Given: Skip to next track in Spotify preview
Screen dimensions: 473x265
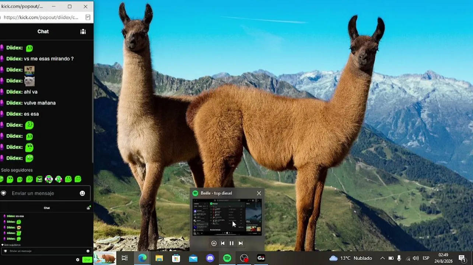Looking at the screenshot, I should point(241,243).
